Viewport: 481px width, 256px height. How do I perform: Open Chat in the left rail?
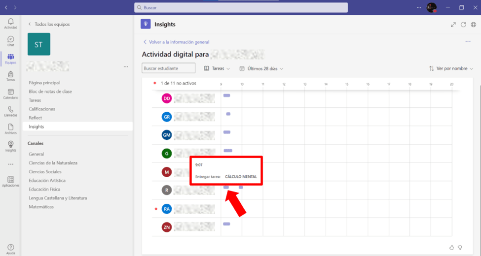pyautogui.click(x=10, y=41)
